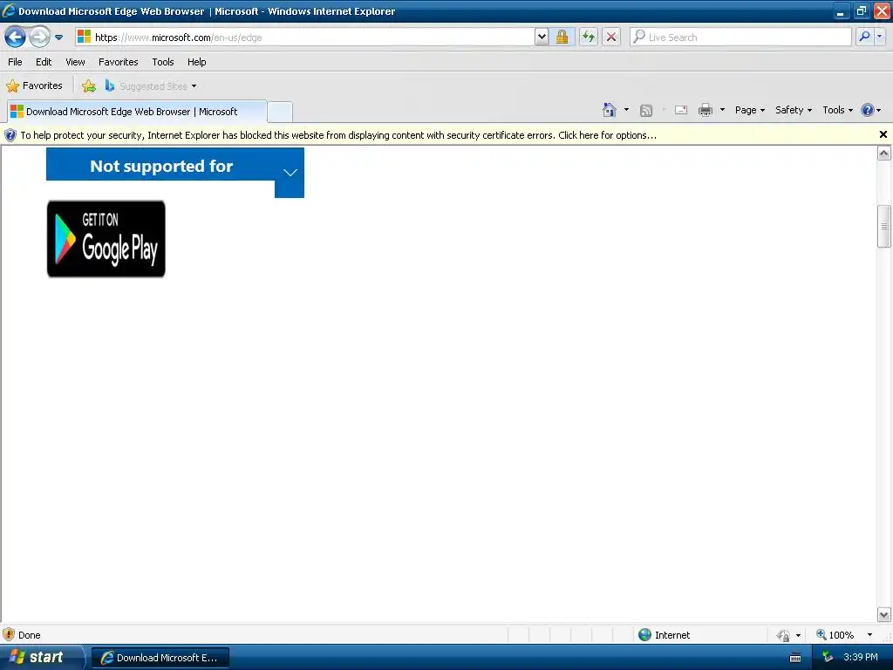The height and width of the screenshot is (670, 893).
Task: Open the Help menu
Action: 197,62
